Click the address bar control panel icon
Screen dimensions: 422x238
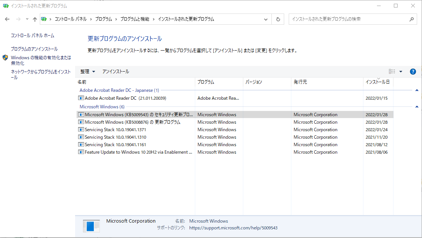[44, 19]
